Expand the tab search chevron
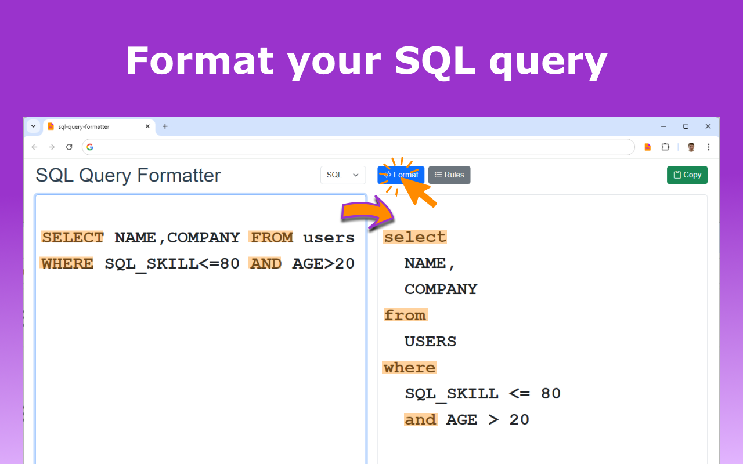The image size is (743, 464). pyautogui.click(x=33, y=126)
